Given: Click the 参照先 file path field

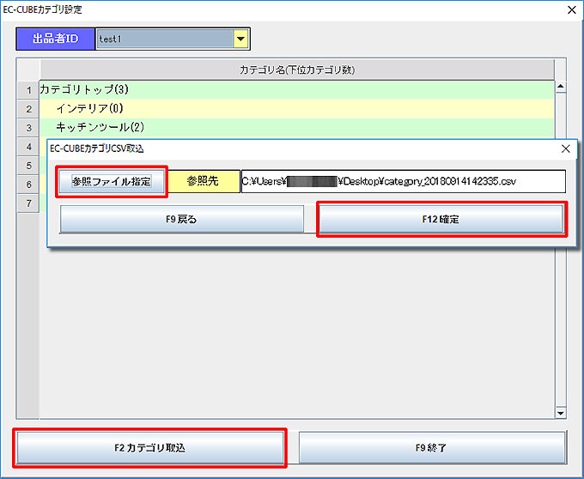Looking at the screenshot, I should [x=404, y=182].
